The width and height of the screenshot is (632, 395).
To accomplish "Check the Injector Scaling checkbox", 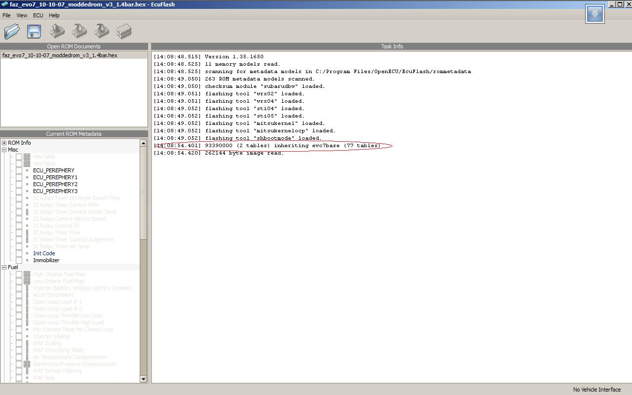I will point(19,336).
